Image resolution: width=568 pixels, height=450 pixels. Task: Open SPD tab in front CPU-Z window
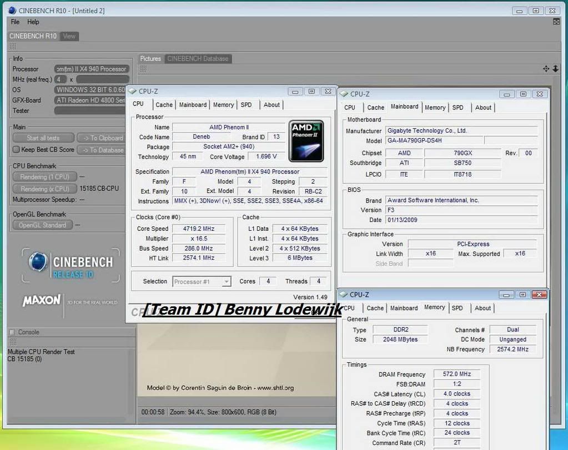247,105
